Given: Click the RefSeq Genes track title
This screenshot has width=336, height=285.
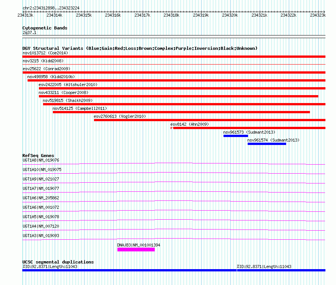Looking at the screenshot, I should pos(38,156).
